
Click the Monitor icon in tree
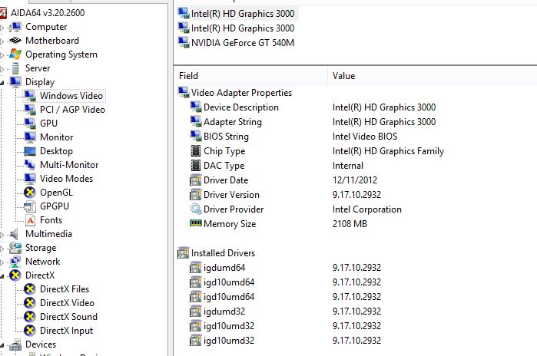pos(30,137)
